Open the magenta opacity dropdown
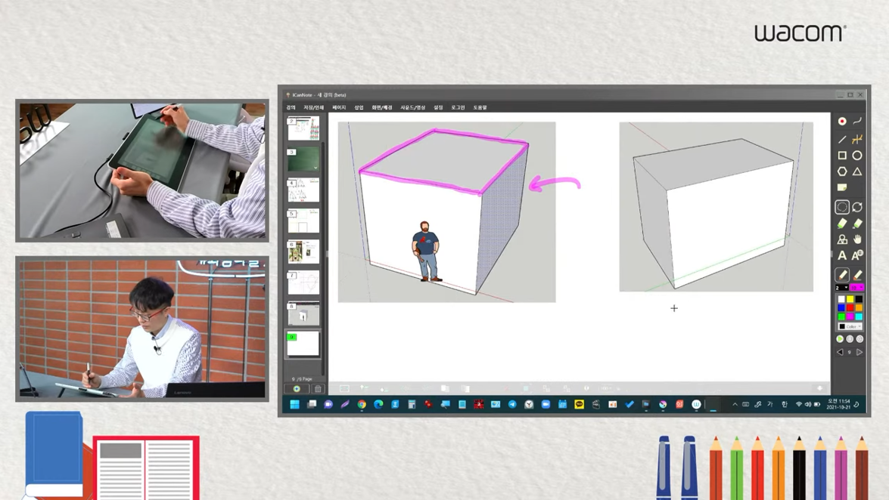889x500 pixels. pyautogui.click(x=856, y=288)
